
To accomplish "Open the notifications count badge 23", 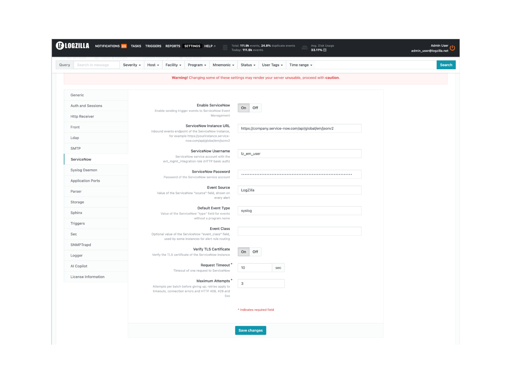I will click(124, 46).
